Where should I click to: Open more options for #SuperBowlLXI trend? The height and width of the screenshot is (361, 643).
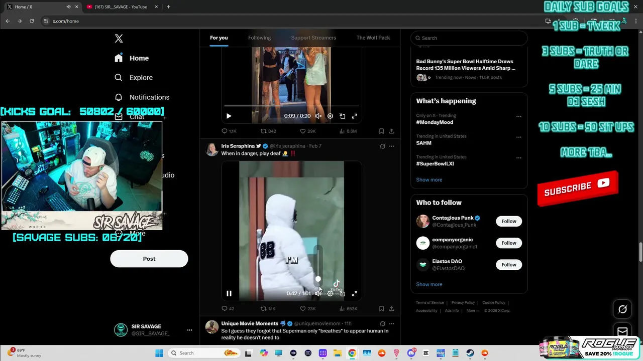(x=518, y=157)
